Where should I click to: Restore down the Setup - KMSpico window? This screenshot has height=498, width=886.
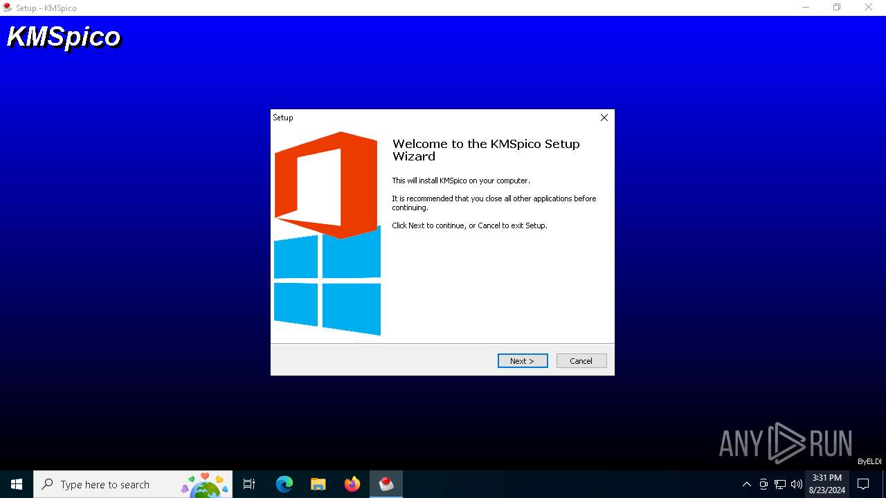837,8
